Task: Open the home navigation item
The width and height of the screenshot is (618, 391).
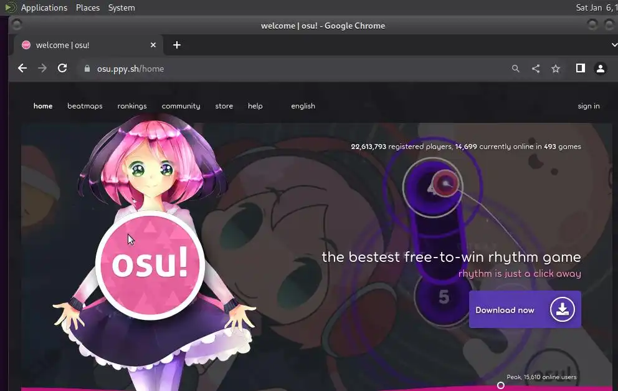Action: coord(43,106)
